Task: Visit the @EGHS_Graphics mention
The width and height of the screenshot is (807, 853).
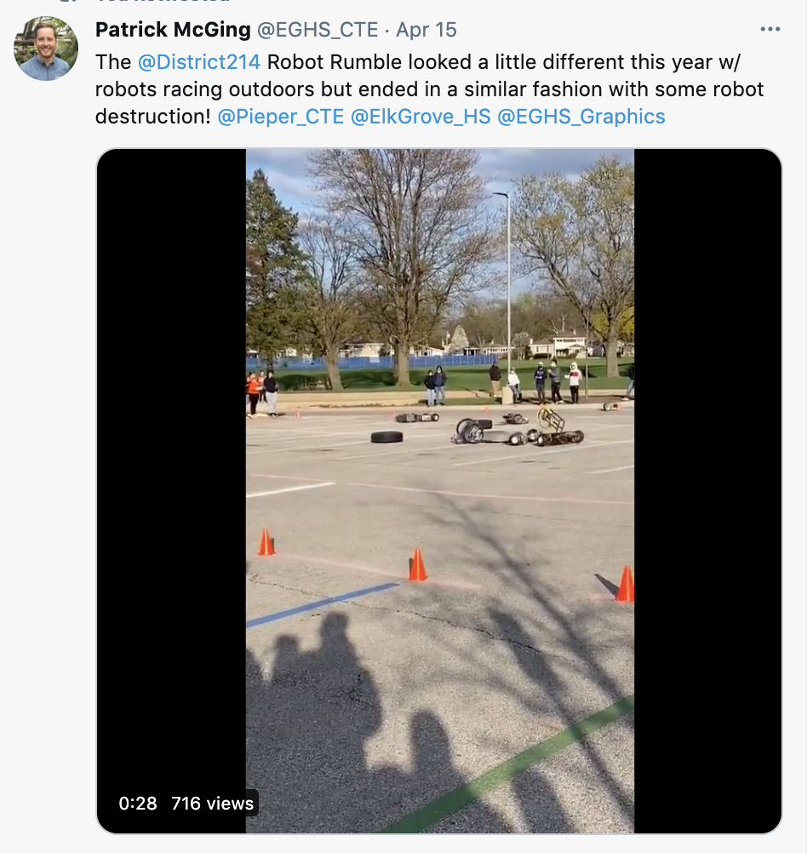Action: (581, 117)
